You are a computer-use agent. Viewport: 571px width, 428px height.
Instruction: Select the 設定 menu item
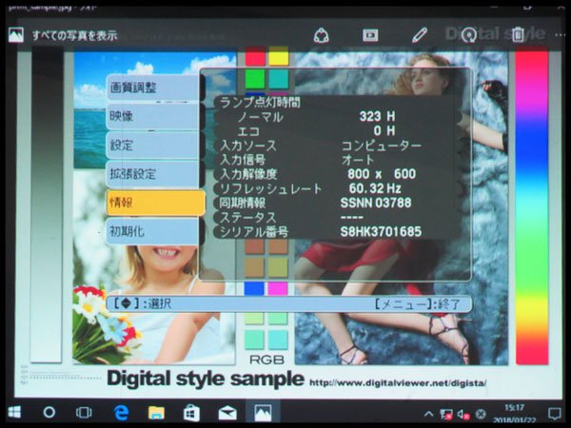153,145
